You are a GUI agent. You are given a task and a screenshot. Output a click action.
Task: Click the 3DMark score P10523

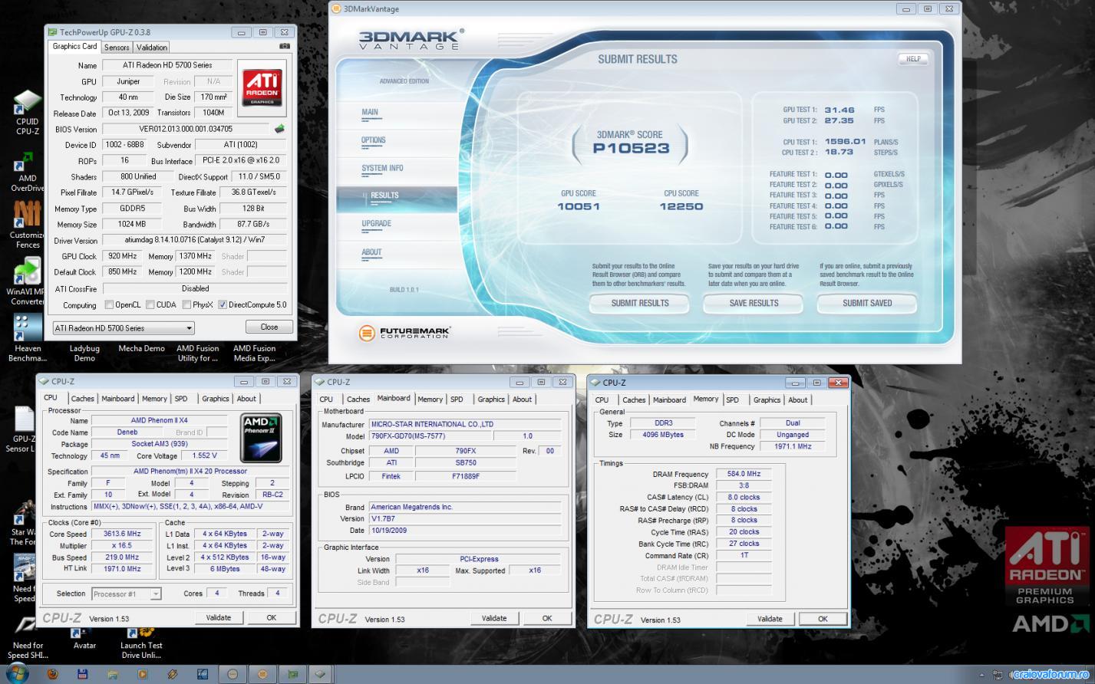[x=631, y=148]
